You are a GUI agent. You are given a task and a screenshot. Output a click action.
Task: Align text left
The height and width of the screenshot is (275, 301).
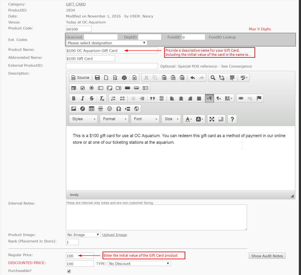[x=172, y=99]
